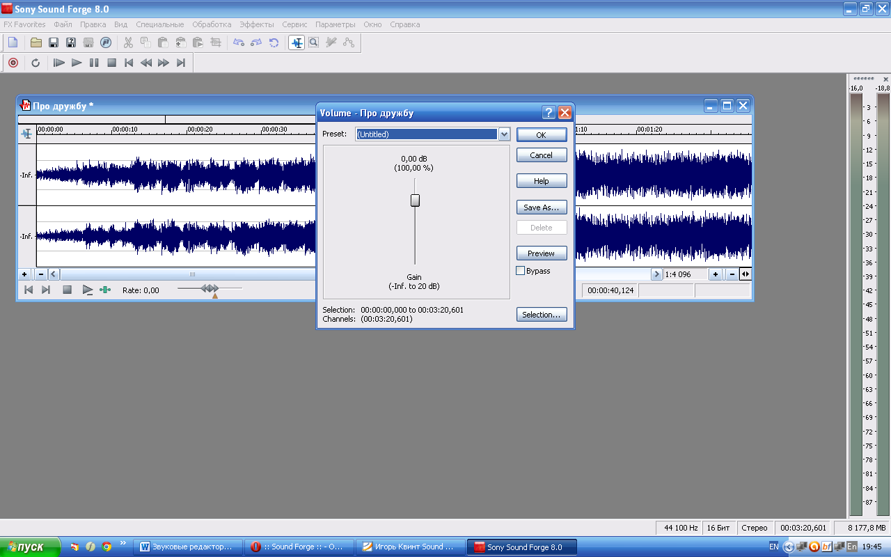Open the FX Favorites menu
This screenshot has width=891, height=557.
pos(24,24)
